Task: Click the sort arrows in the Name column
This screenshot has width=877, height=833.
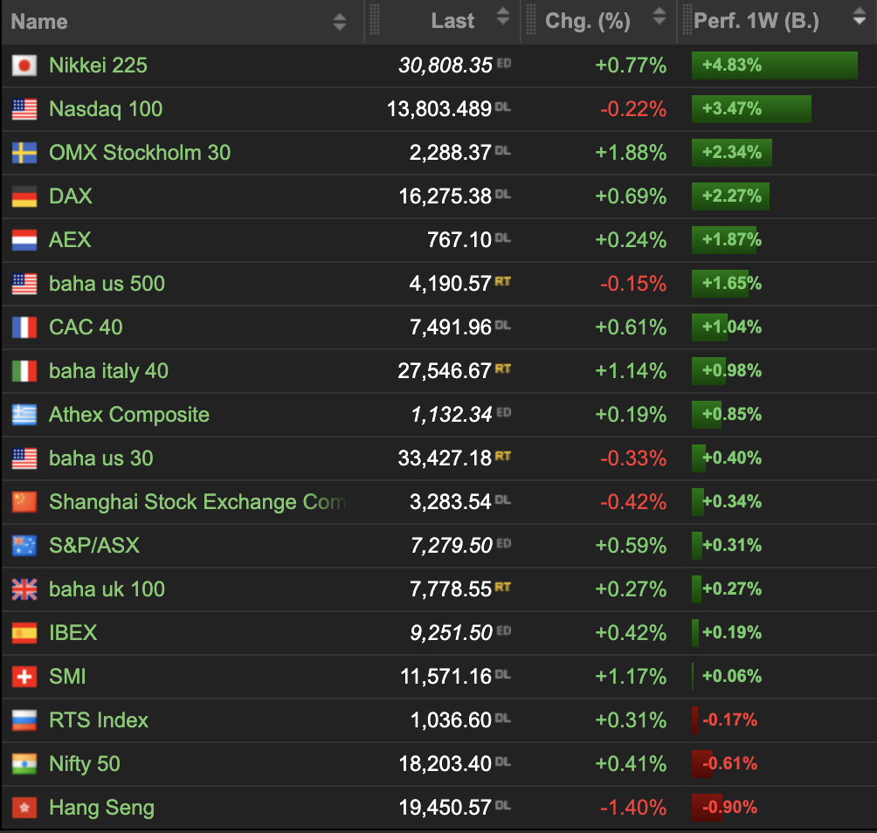Action: coord(340,22)
